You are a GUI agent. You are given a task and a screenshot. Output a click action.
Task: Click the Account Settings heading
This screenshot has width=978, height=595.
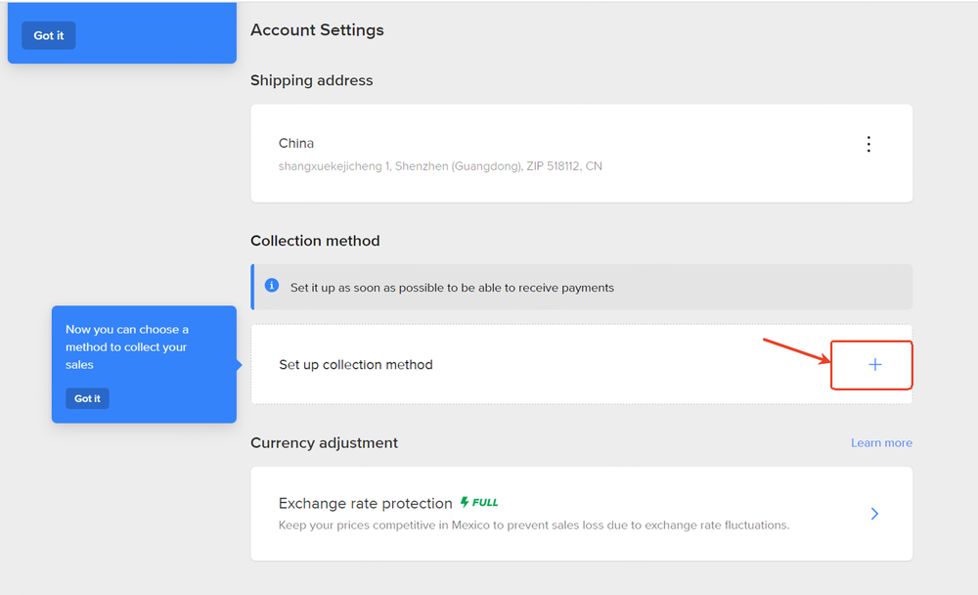click(x=317, y=30)
